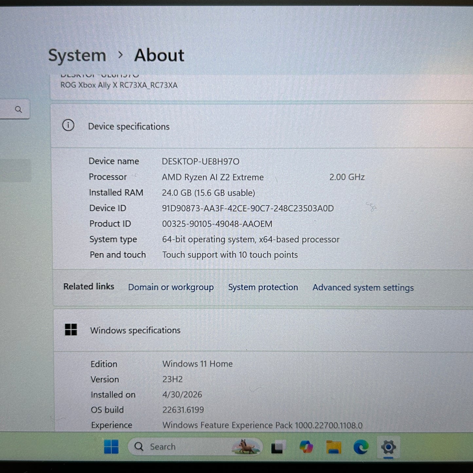The height and width of the screenshot is (473, 473).
Task: Click the Pen and touch label
Action: (x=118, y=255)
